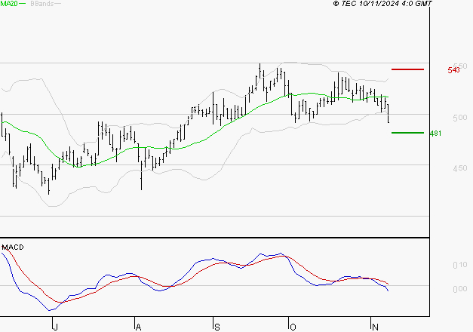
Task: Click the 500 price axis label
Action: coord(459,118)
